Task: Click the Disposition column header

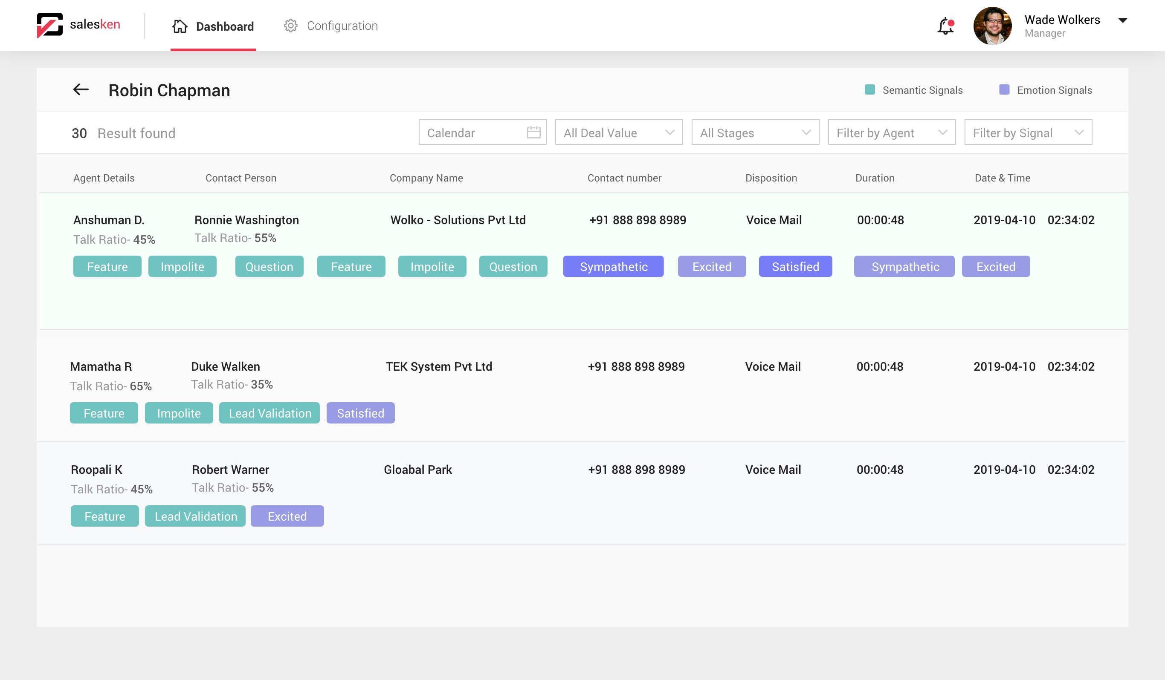Action: click(x=771, y=178)
